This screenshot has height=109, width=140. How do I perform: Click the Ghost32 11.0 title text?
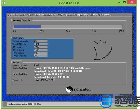[x=69, y=3]
